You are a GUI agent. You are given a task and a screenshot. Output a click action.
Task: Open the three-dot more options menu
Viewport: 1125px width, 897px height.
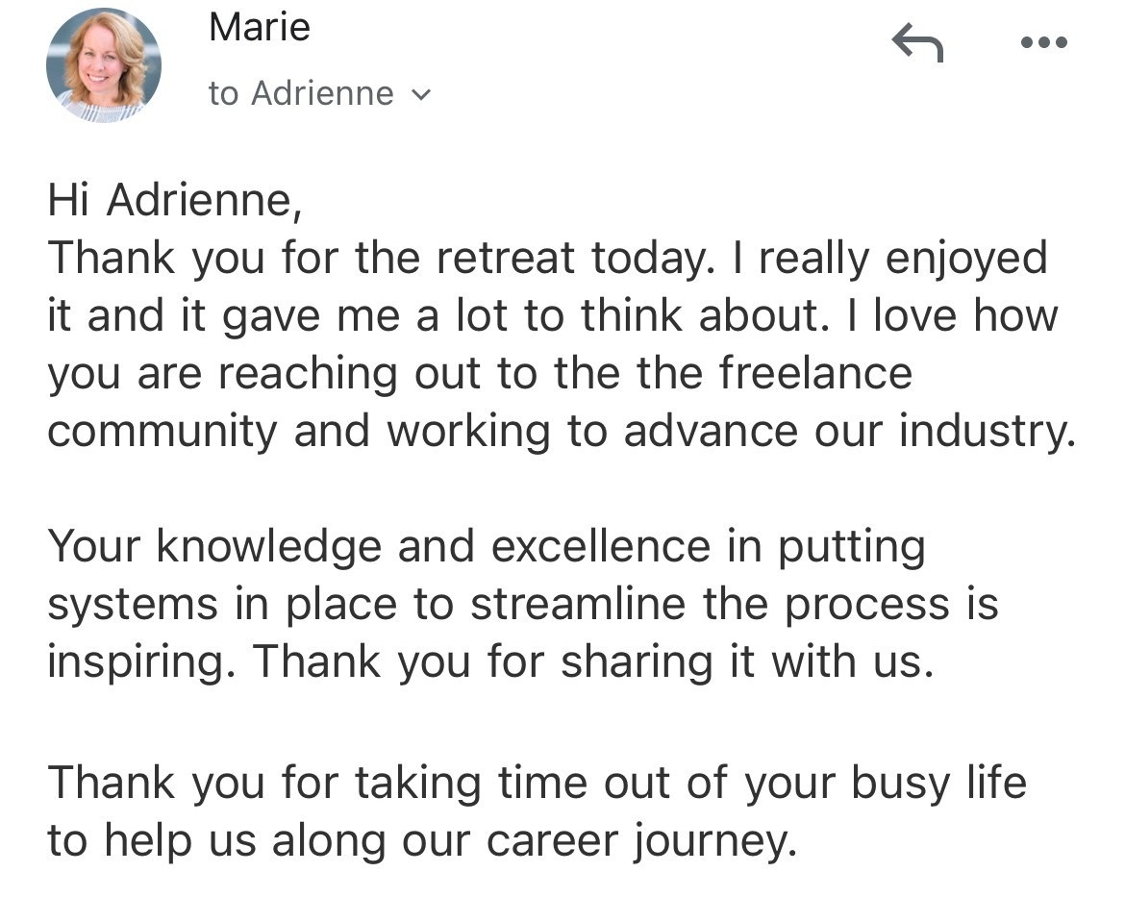[x=1044, y=43]
